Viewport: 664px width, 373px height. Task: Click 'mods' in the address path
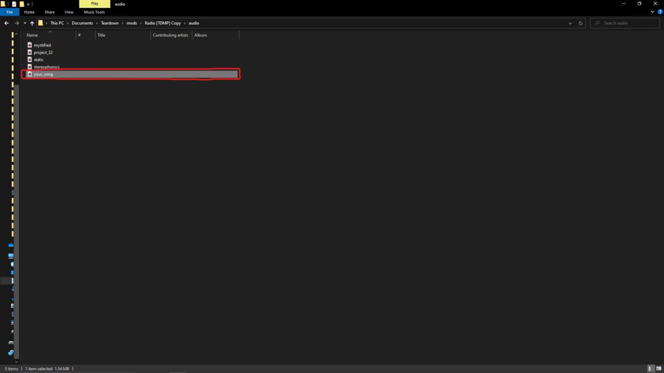[132, 23]
